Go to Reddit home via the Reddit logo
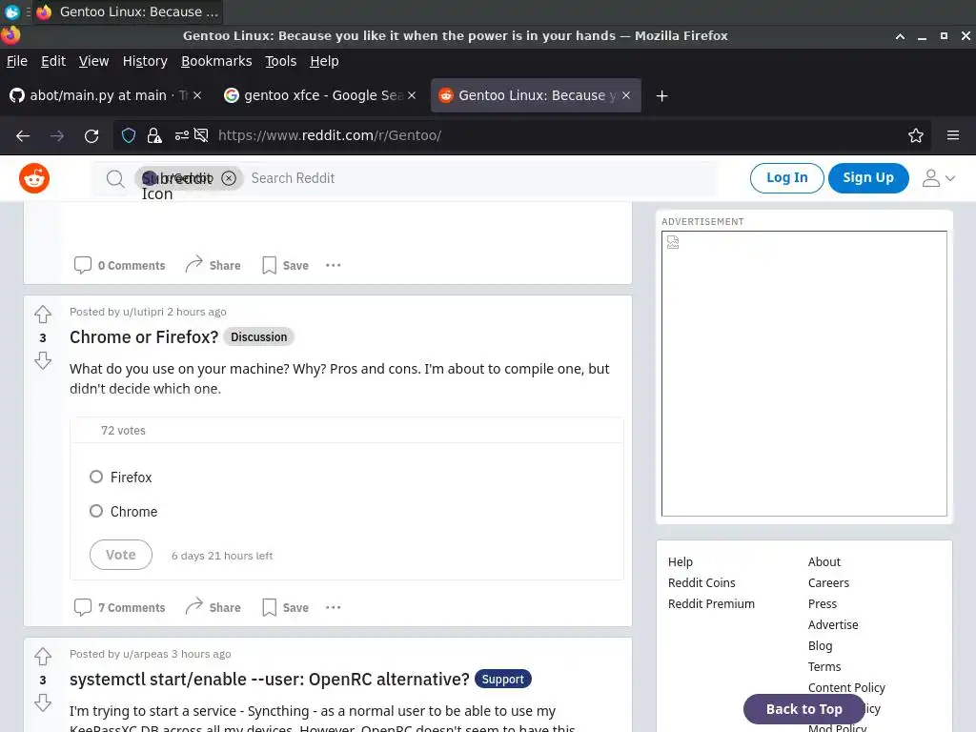The image size is (976, 732). coord(34,178)
